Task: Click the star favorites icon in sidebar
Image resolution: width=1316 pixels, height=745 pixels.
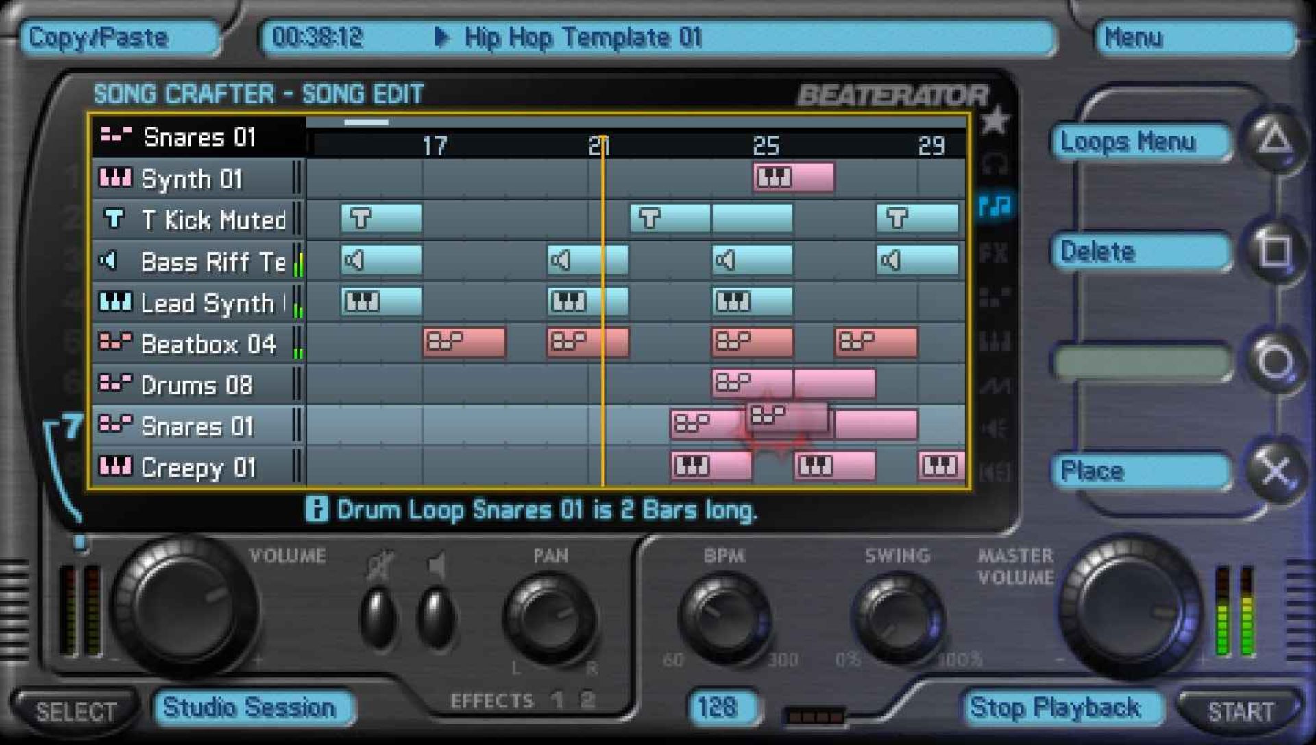Action: click(x=994, y=121)
